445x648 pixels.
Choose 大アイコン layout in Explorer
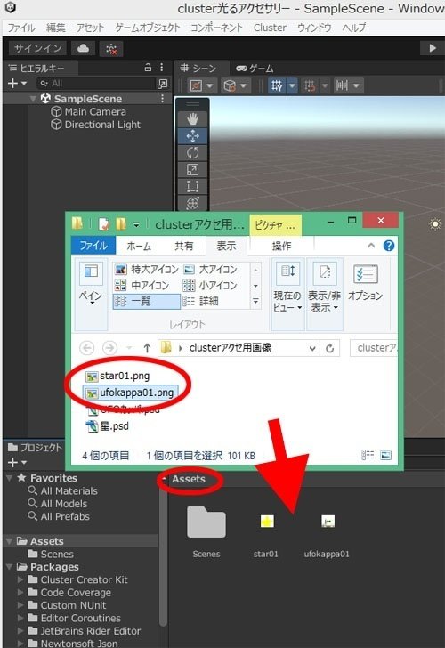coord(211,270)
